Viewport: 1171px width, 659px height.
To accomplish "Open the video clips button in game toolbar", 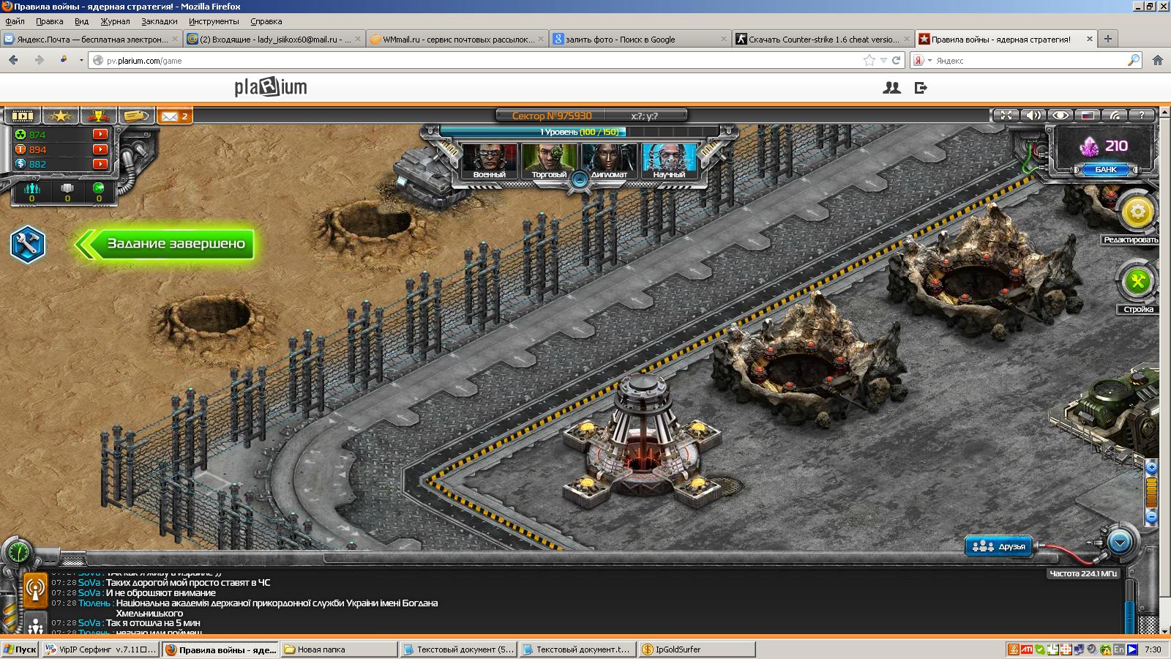I will click(x=22, y=116).
